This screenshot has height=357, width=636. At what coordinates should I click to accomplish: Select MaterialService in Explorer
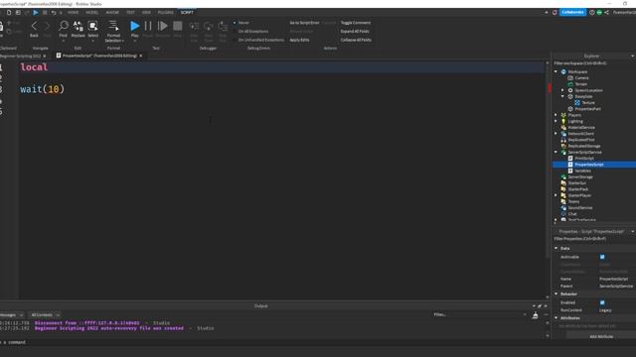[580, 127]
